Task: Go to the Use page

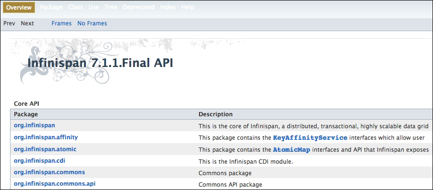Action: pyautogui.click(x=94, y=7)
